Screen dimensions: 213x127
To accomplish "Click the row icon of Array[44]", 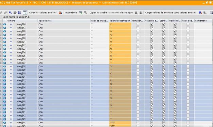I will pos(4,123).
